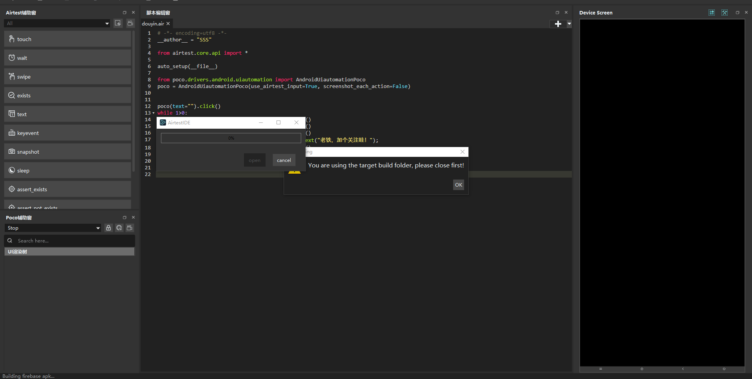Click the Airtest panel record icon
This screenshot has height=379, width=752.
click(130, 23)
